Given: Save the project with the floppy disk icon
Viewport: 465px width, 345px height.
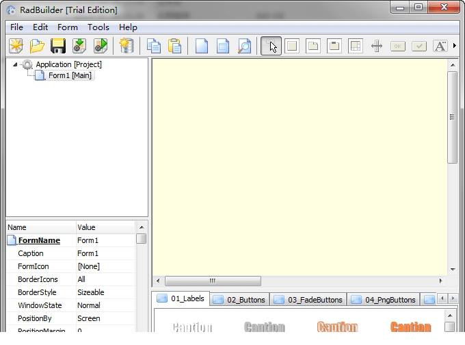Looking at the screenshot, I should click(x=58, y=46).
